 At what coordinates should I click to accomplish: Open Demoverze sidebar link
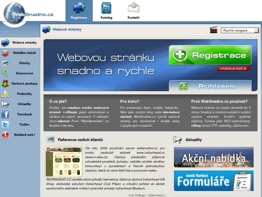(25, 73)
